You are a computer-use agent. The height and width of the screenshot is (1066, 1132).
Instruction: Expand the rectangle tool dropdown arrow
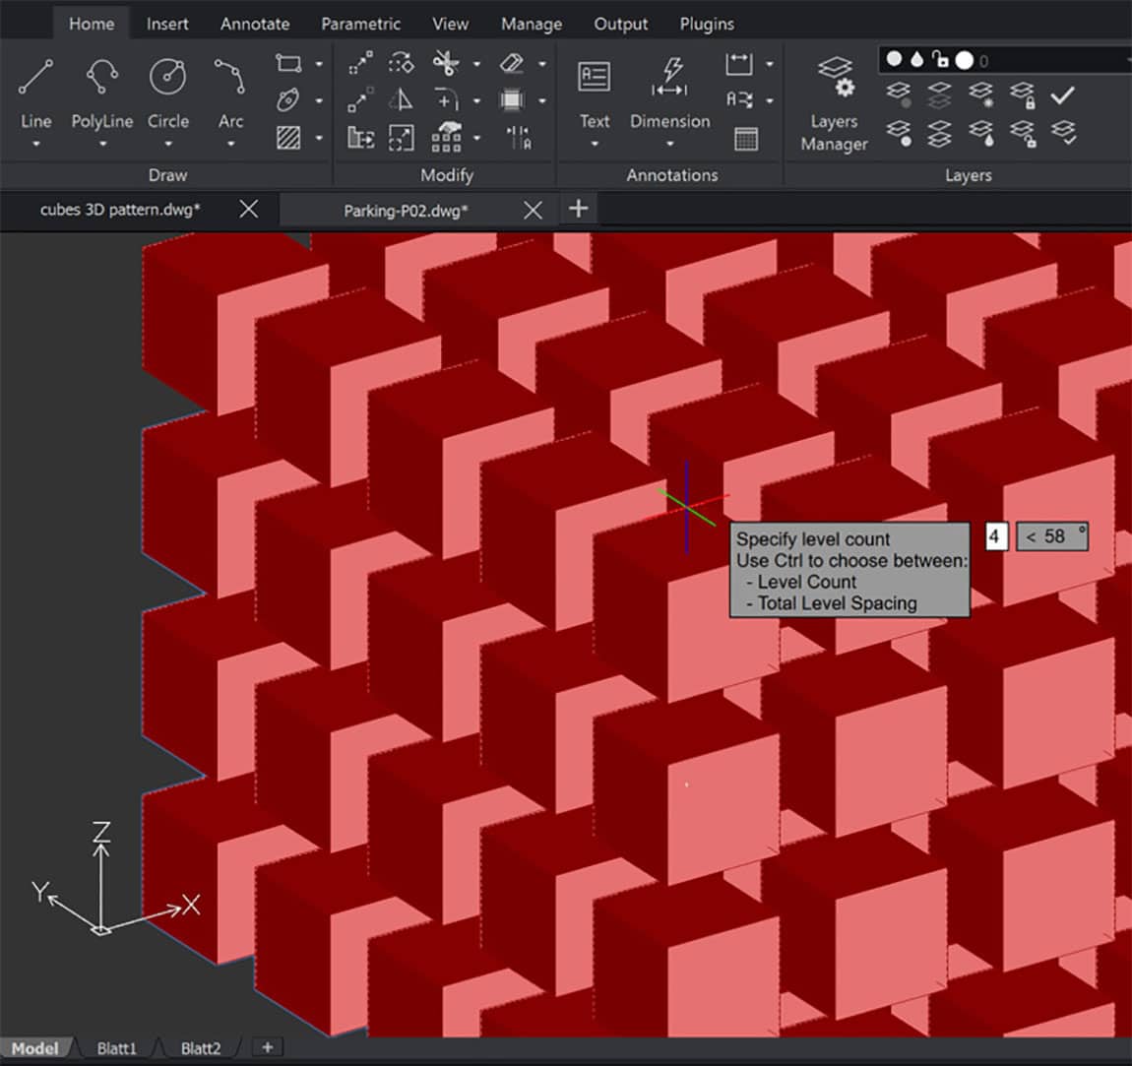click(319, 64)
